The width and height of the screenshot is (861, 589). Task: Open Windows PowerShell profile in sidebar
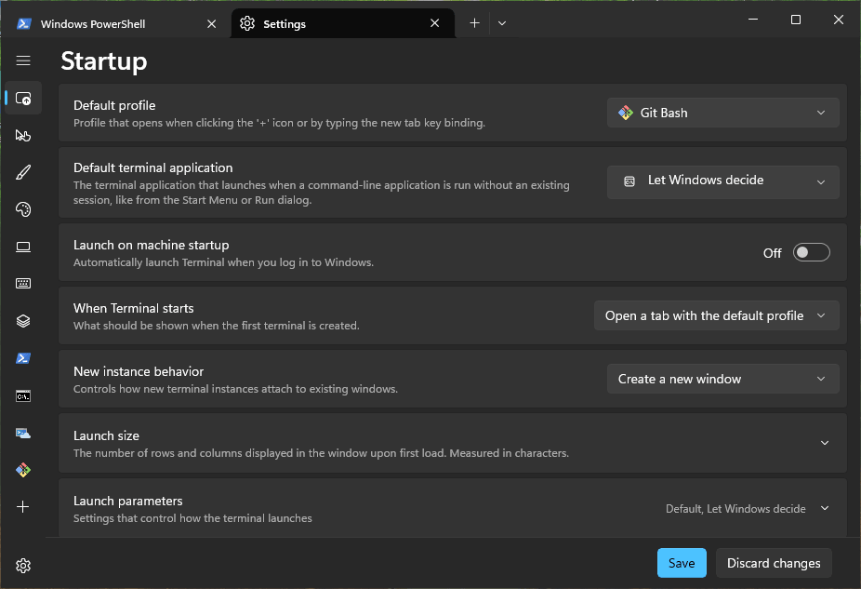tap(23, 358)
